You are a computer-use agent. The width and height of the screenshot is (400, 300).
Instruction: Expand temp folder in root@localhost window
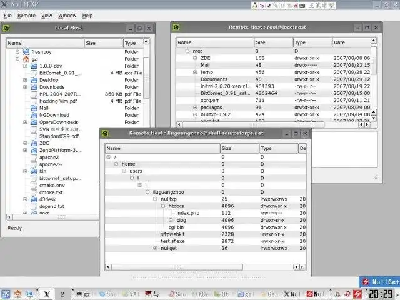coord(195,72)
